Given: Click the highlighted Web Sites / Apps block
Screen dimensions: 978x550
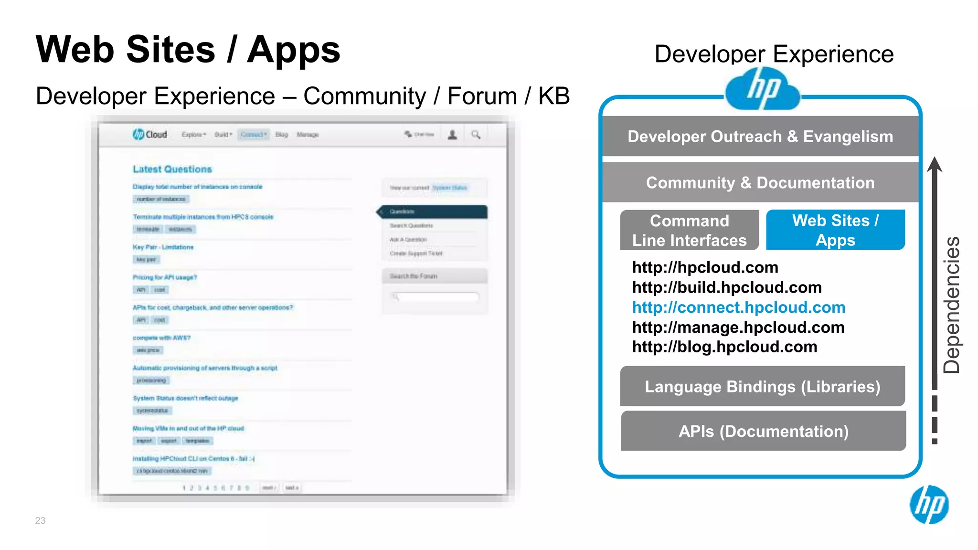Looking at the screenshot, I should pos(836,230).
